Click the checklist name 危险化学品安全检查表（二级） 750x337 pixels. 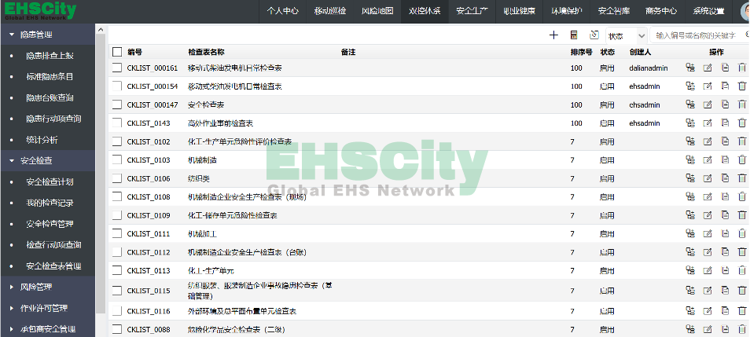point(237,329)
